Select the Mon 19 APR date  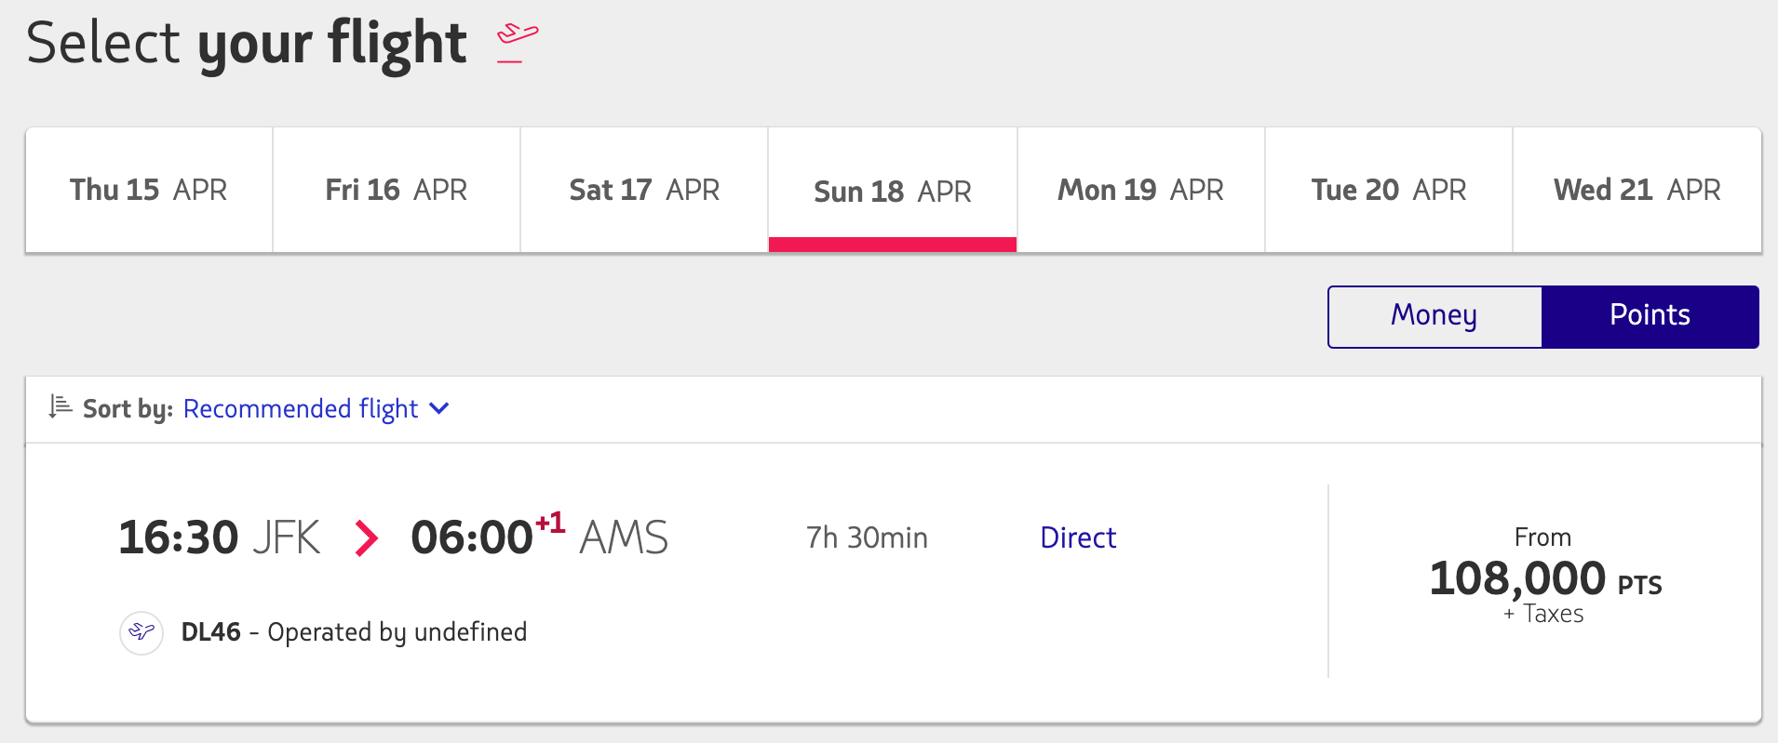1140,190
